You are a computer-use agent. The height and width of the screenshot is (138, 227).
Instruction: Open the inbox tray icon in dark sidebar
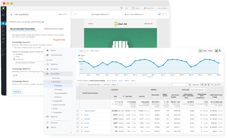point(3,15)
